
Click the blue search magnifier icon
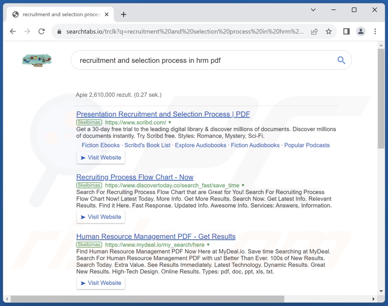pyautogui.click(x=341, y=60)
